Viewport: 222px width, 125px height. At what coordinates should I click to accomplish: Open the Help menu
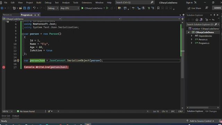click(x=109, y=2)
